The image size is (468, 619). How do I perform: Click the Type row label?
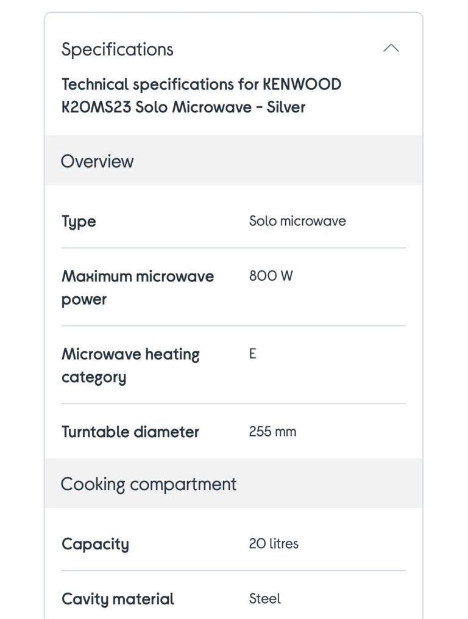pos(79,222)
